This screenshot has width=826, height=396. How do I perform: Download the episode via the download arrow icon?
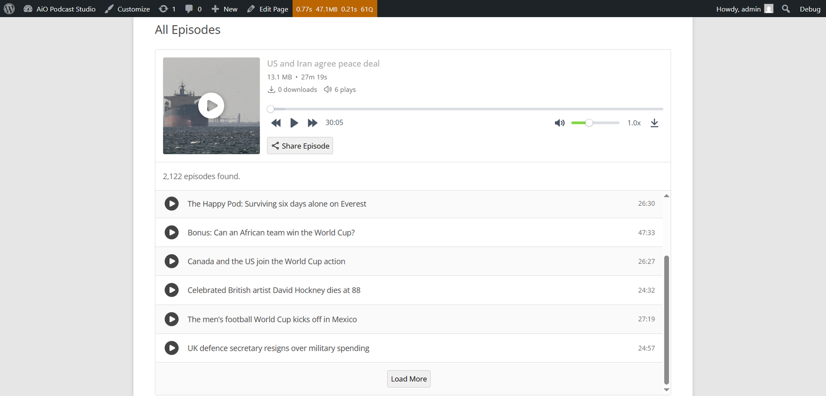(654, 123)
